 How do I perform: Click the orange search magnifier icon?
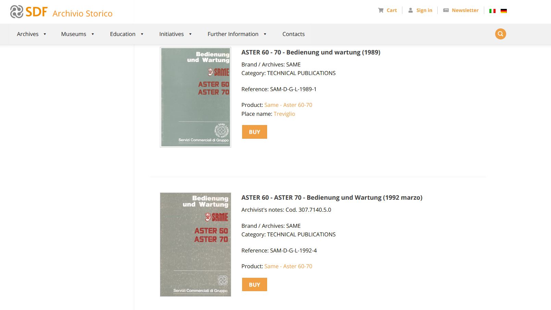click(x=500, y=34)
